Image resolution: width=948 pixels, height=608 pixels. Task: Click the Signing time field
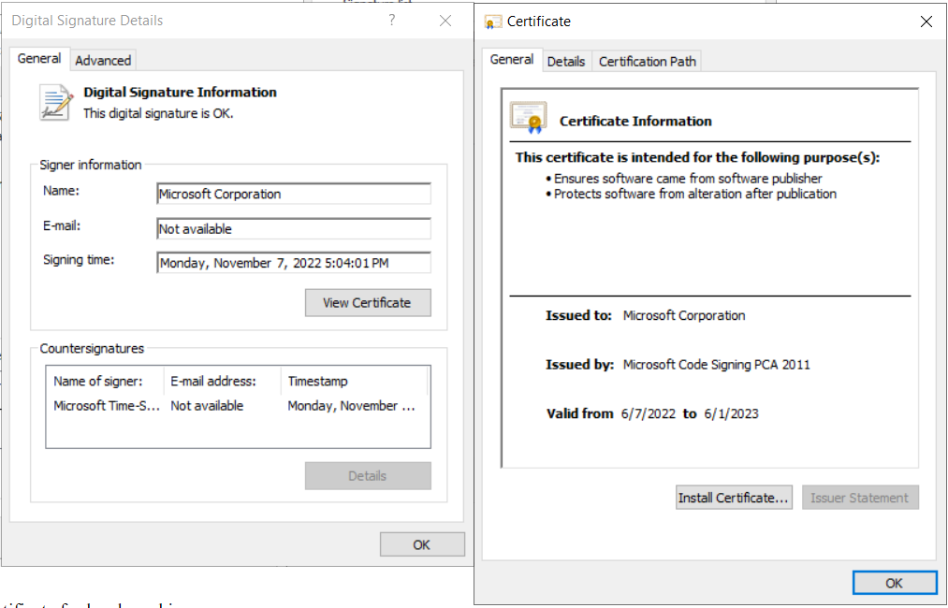click(x=294, y=263)
